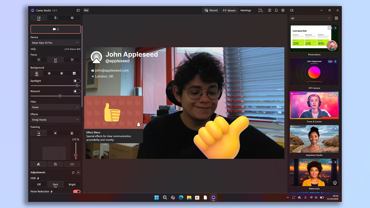Set HDR to Dark

(x=55, y=185)
